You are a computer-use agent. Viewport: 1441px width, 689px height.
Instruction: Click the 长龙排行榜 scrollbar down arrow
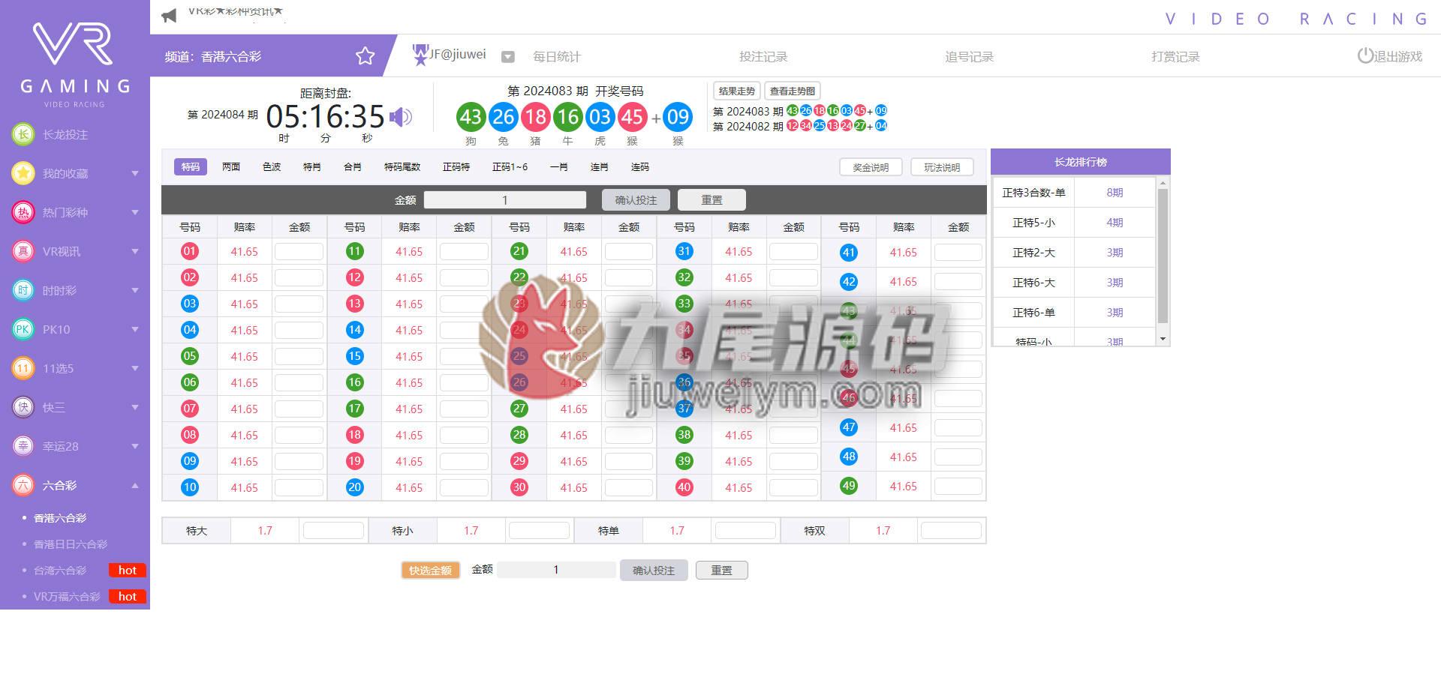(1163, 339)
